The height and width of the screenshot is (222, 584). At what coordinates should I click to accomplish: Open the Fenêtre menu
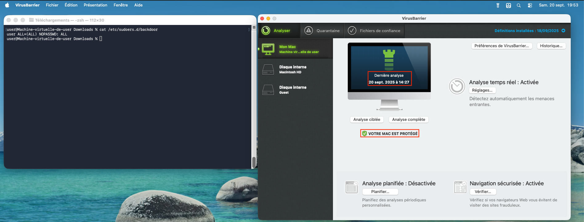click(120, 5)
